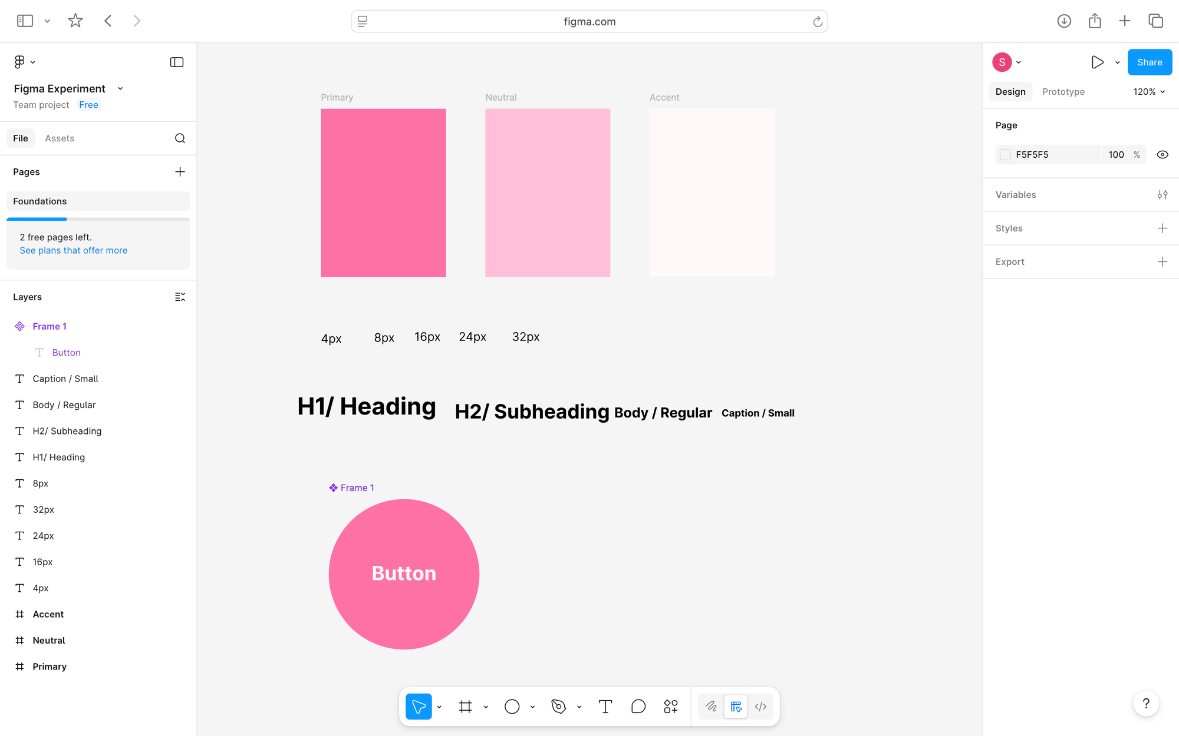This screenshot has width=1179, height=736.
Task: Select the Comment tool
Action: click(x=638, y=707)
